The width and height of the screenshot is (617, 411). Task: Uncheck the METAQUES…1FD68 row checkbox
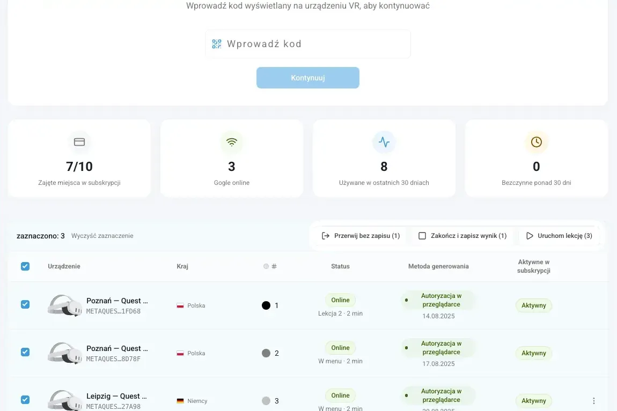[x=25, y=304]
